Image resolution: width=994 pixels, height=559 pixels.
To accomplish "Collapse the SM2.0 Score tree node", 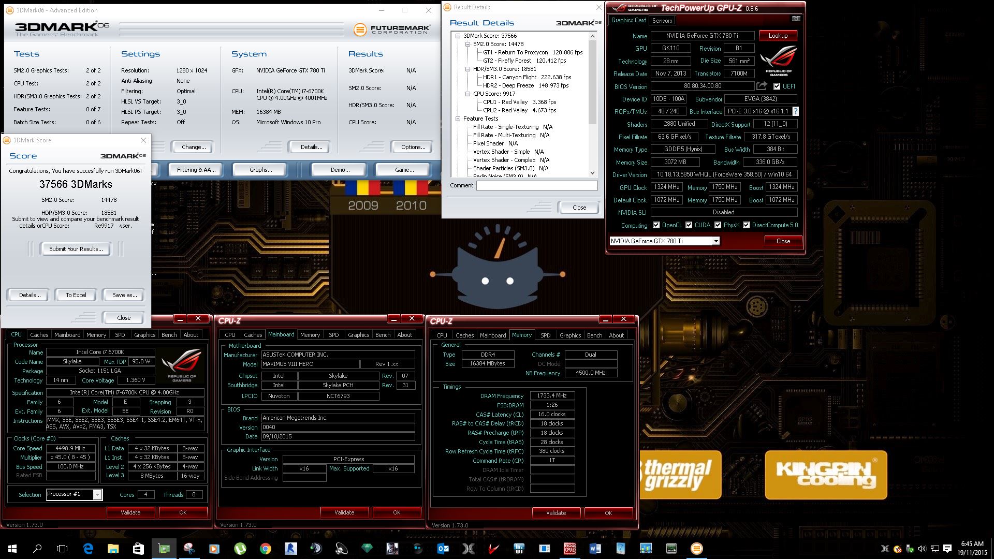I will coord(467,45).
